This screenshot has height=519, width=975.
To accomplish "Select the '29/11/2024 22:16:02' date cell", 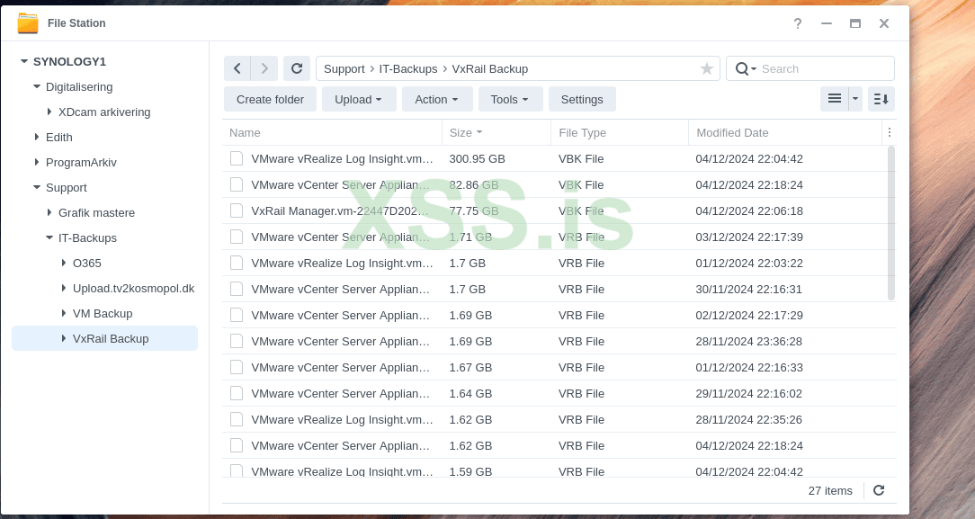I will pos(749,393).
